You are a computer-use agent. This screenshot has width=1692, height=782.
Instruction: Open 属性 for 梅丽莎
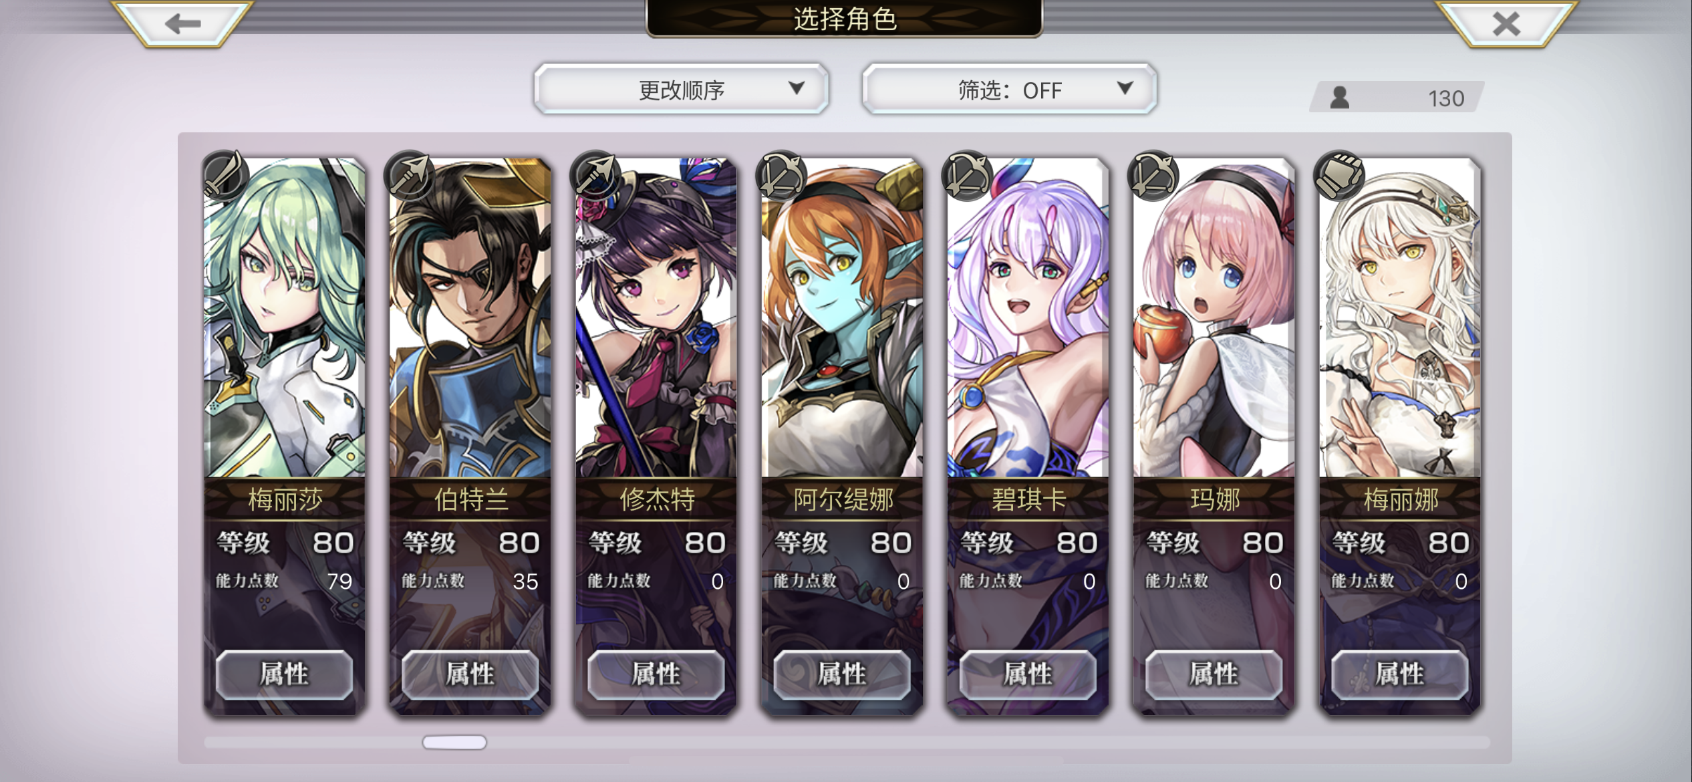click(x=284, y=674)
